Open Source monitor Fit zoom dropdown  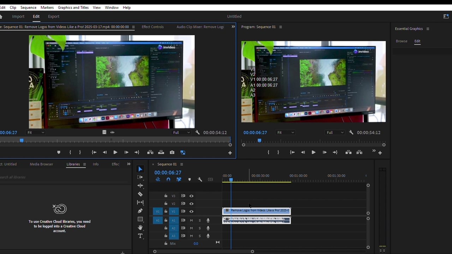(36, 133)
